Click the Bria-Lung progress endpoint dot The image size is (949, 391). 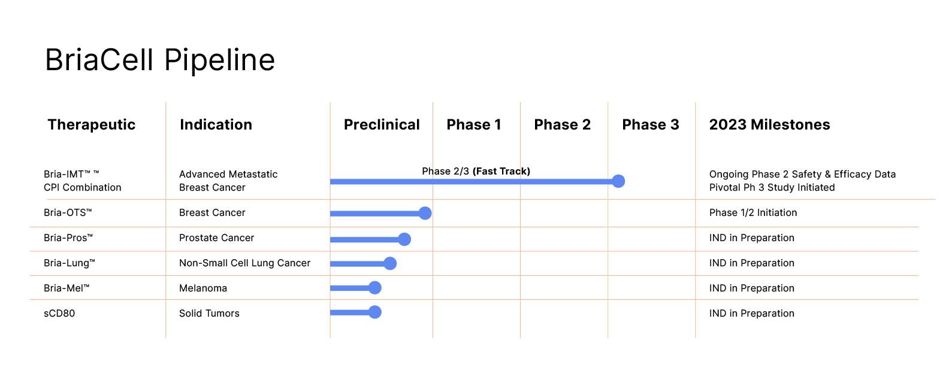click(390, 263)
